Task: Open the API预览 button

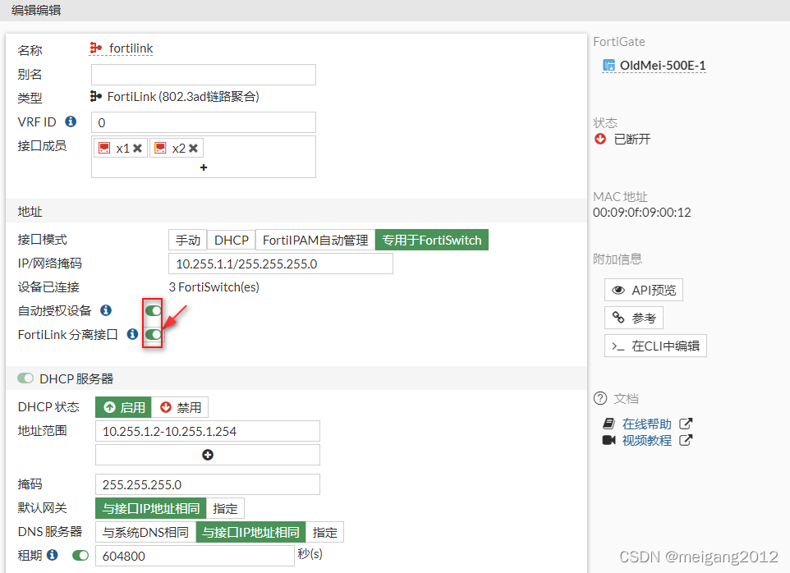Action: click(643, 290)
